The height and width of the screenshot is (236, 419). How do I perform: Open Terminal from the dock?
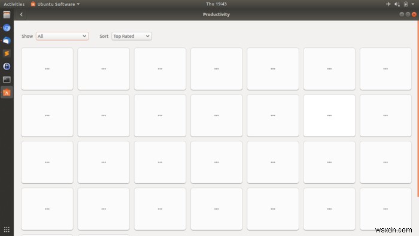click(x=7, y=80)
